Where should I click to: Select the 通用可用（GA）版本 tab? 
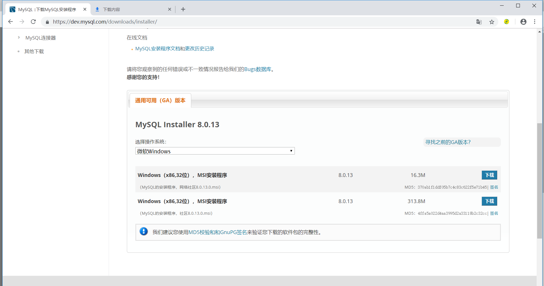[160, 100]
